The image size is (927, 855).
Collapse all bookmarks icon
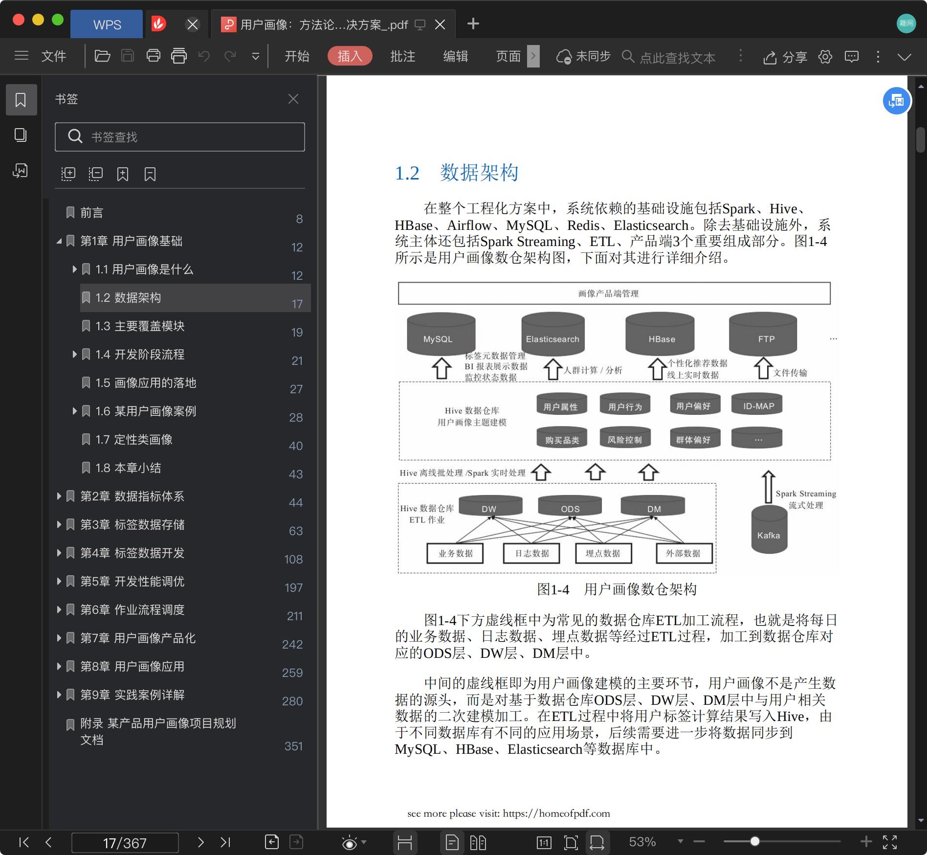[95, 174]
